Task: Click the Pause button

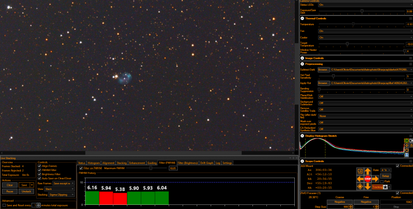Action: [x=10, y=191]
